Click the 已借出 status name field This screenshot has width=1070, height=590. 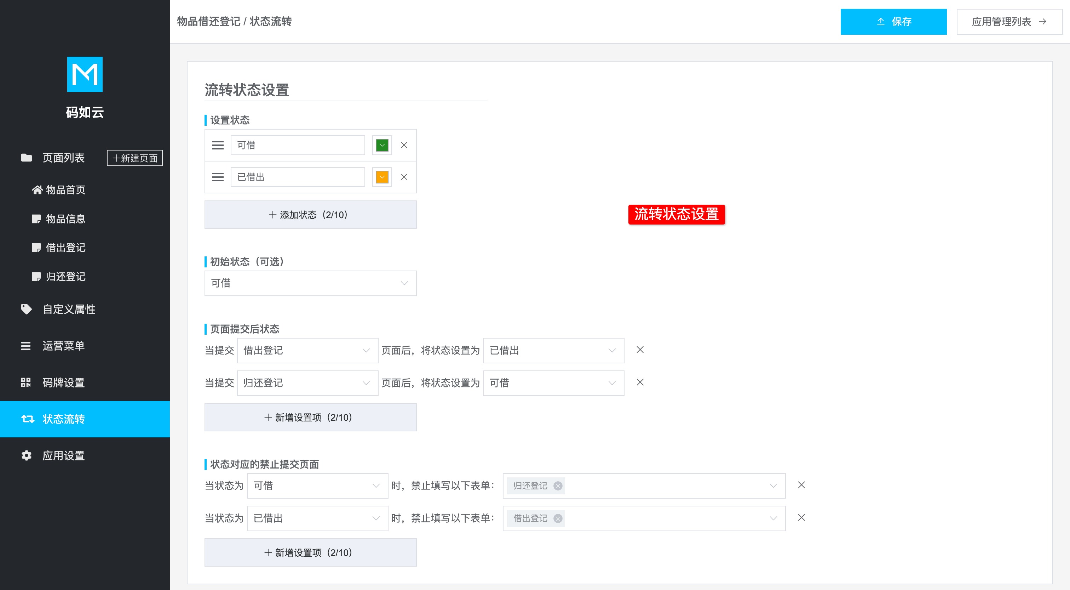tap(298, 177)
